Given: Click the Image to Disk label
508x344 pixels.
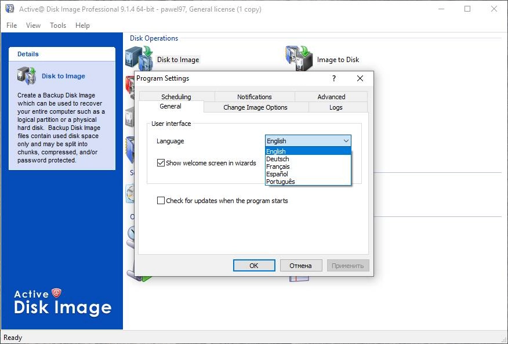Looking at the screenshot, I should pyautogui.click(x=338, y=60).
